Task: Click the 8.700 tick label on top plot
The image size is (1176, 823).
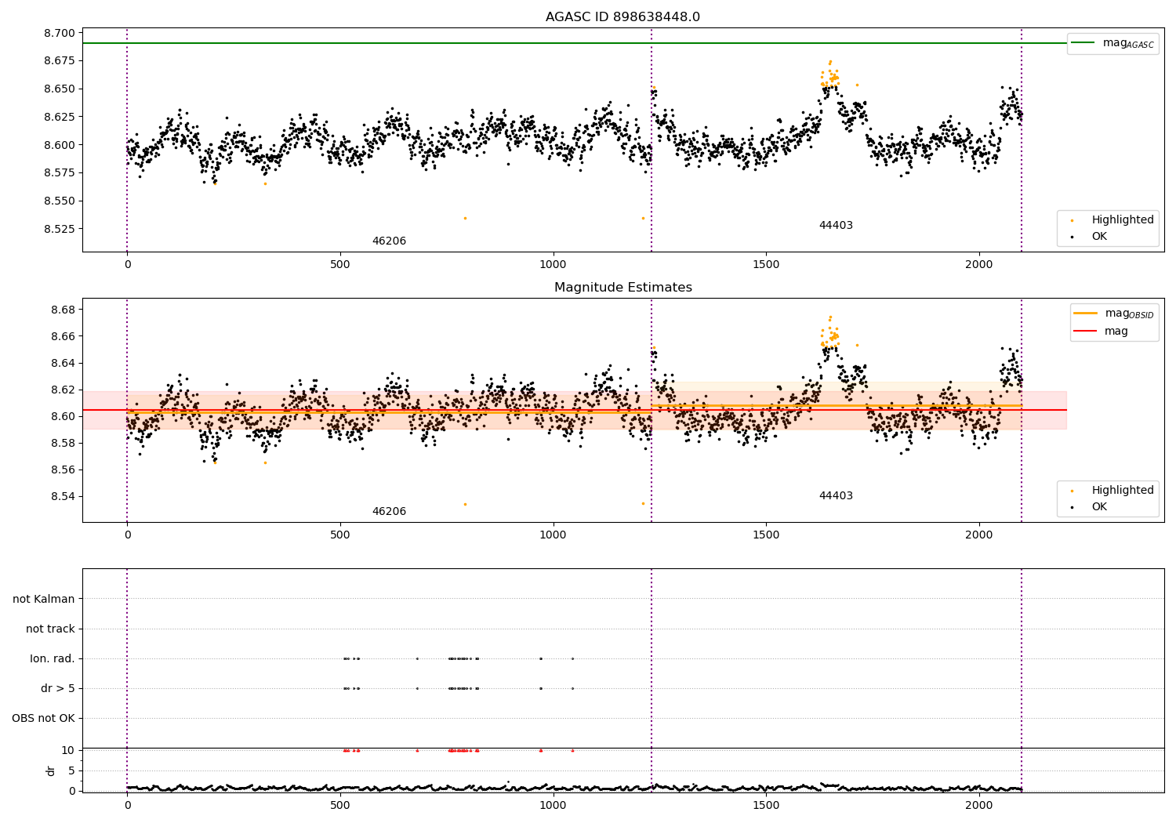Action: coord(60,33)
